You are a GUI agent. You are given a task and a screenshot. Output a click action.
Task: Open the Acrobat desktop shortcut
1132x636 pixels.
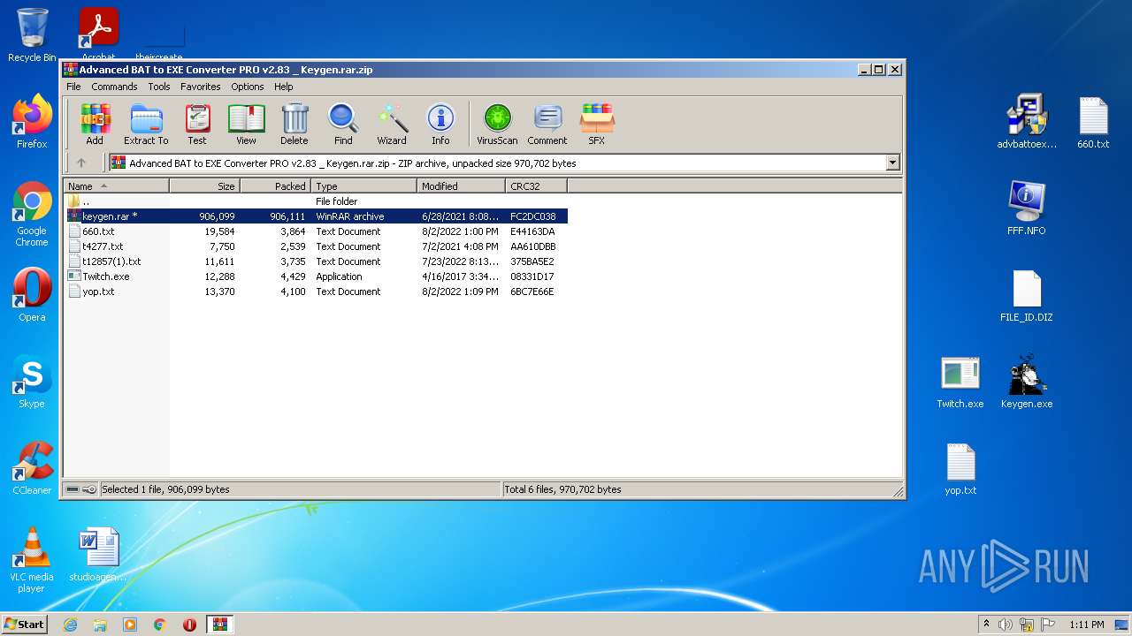98,35
